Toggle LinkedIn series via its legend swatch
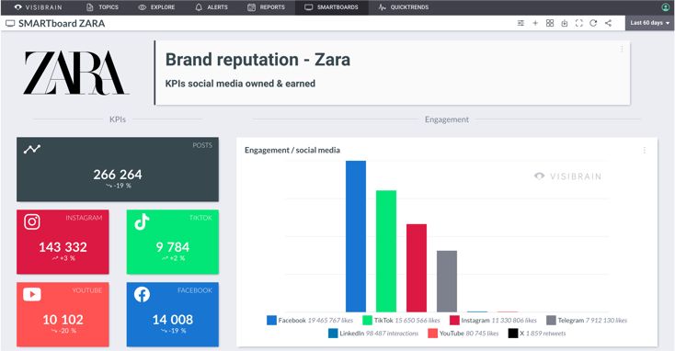 coord(333,334)
